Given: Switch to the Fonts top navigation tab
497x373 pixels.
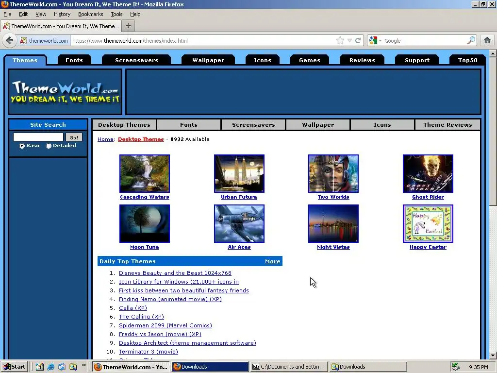Looking at the screenshot, I should click(74, 60).
